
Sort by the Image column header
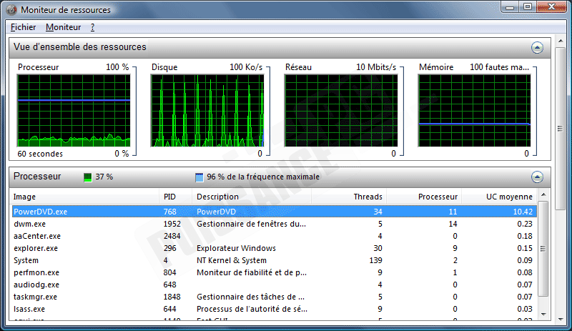84,197
